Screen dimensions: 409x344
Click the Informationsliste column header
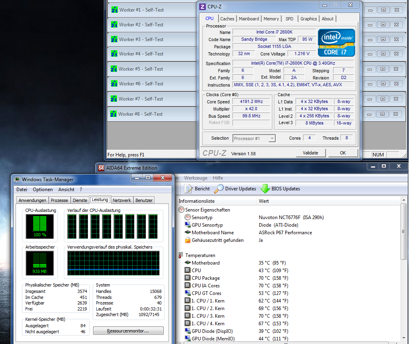tap(216, 201)
